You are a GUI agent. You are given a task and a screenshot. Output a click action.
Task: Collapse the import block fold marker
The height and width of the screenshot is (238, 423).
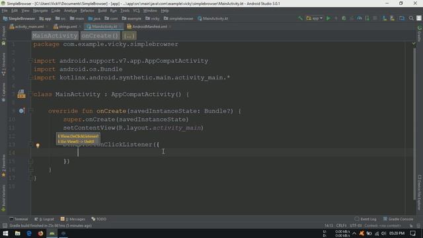click(x=31, y=61)
